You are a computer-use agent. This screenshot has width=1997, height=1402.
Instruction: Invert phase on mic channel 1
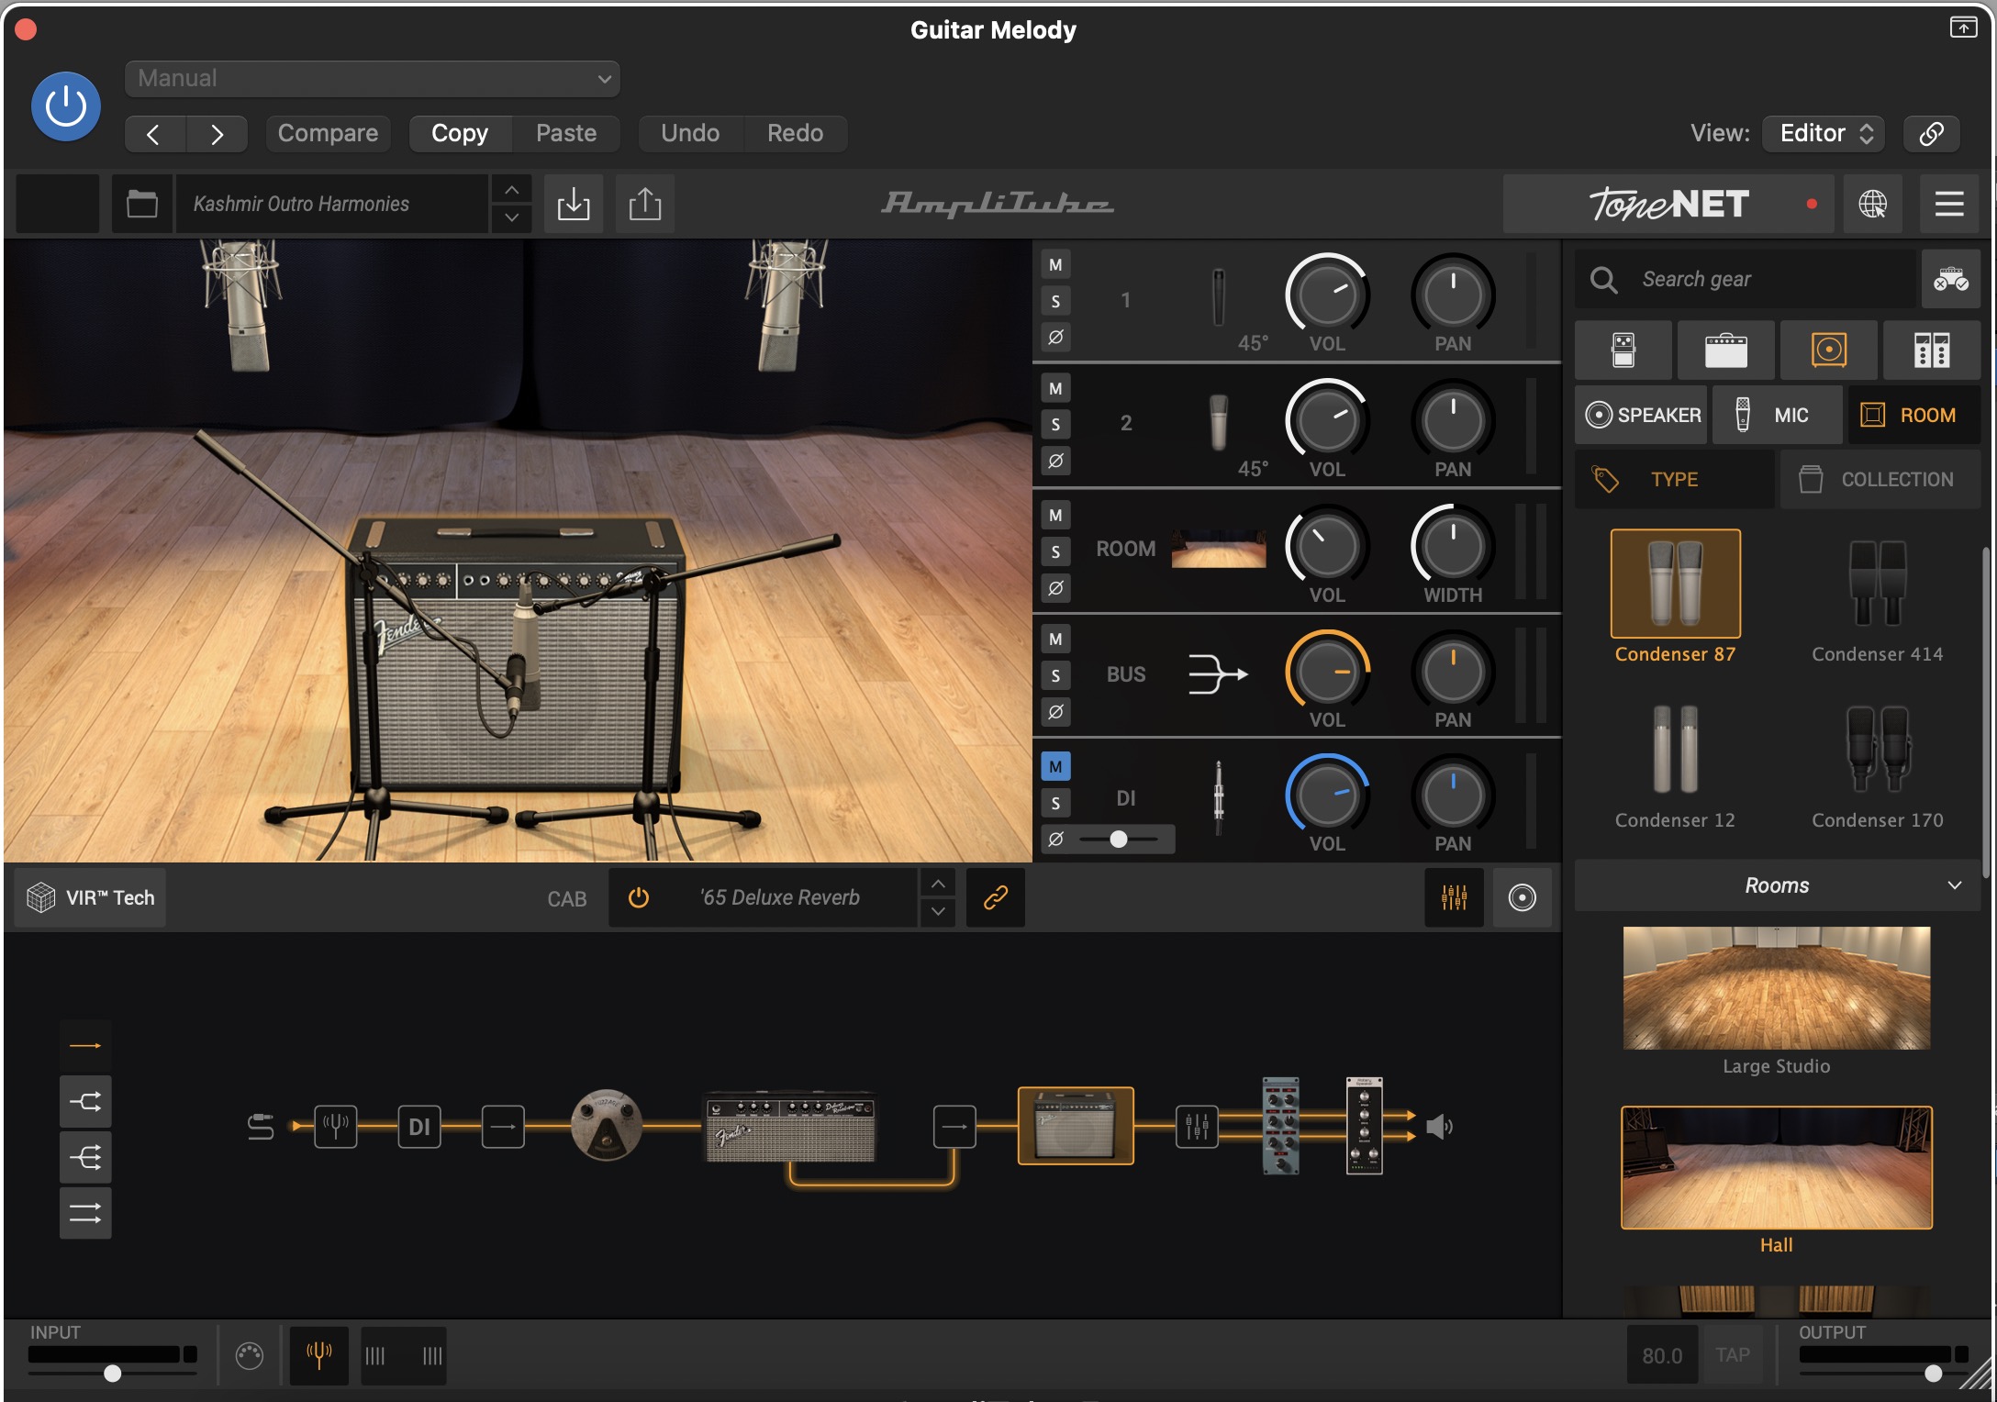pyautogui.click(x=1055, y=337)
